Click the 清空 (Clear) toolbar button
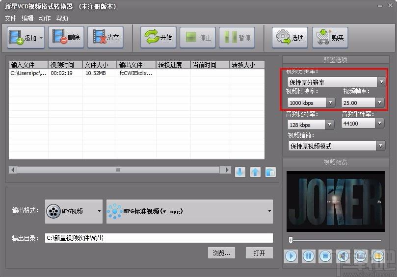Image resolution: width=397 pixels, height=277 pixels. [106, 37]
